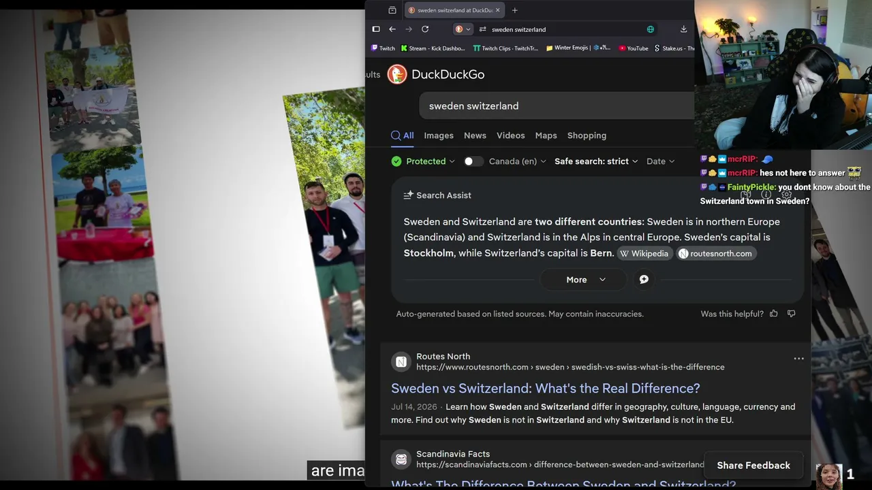Go forward to the next page
872x490 pixels.
pyautogui.click(x=409, y=29)
